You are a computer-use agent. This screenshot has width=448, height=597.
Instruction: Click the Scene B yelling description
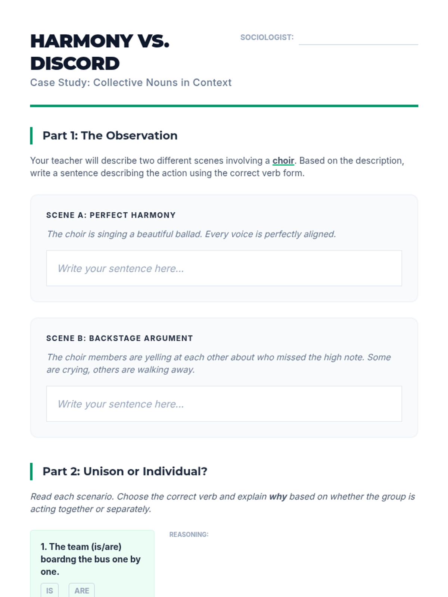(x=219, y=363)
